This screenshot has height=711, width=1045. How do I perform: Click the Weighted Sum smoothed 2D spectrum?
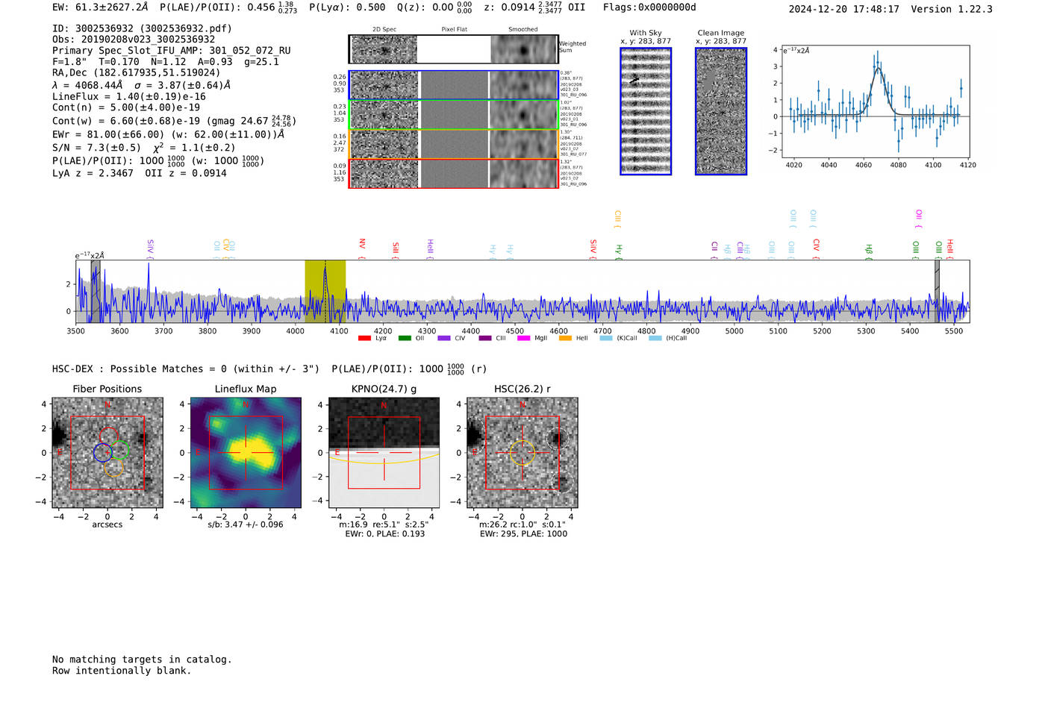[x=524, y=49]
